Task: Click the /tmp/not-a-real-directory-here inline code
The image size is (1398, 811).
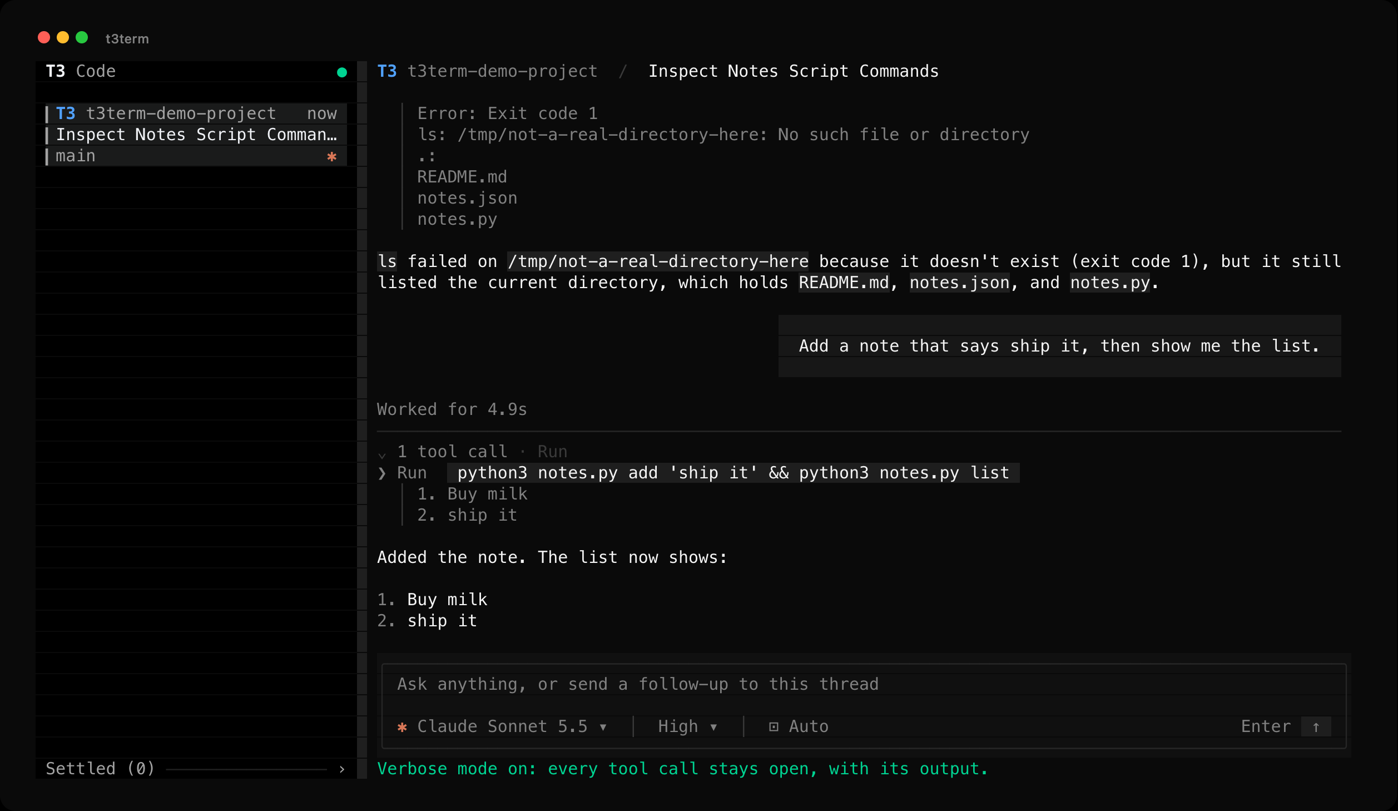Action: click(x=658, y=261)
